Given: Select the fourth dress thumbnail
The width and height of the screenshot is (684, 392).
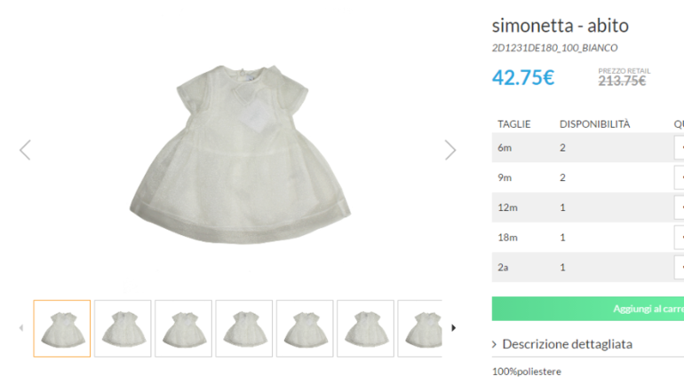Looking at the screenshot, I should tap(243, 328).
